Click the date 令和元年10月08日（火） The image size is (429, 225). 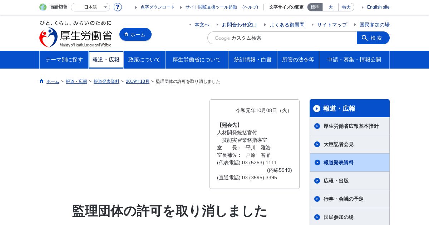264,110
